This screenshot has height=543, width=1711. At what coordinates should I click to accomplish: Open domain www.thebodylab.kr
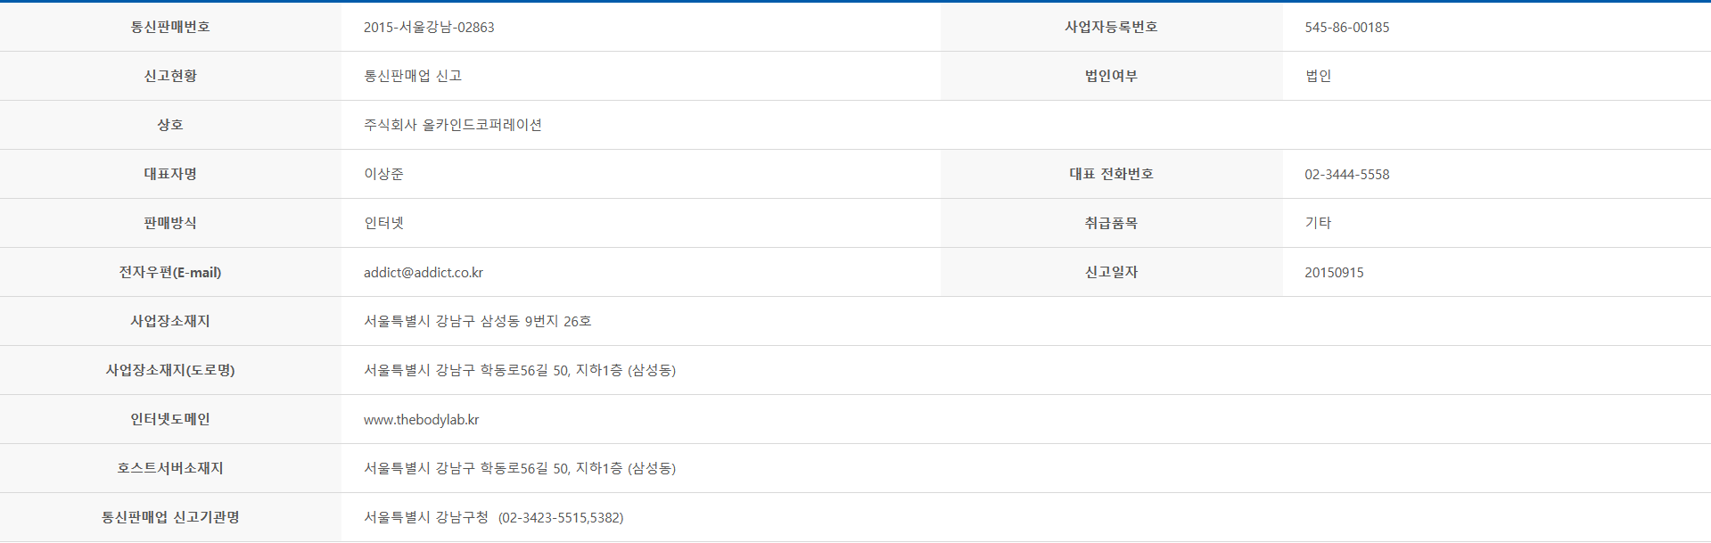[x=421, y=419]
